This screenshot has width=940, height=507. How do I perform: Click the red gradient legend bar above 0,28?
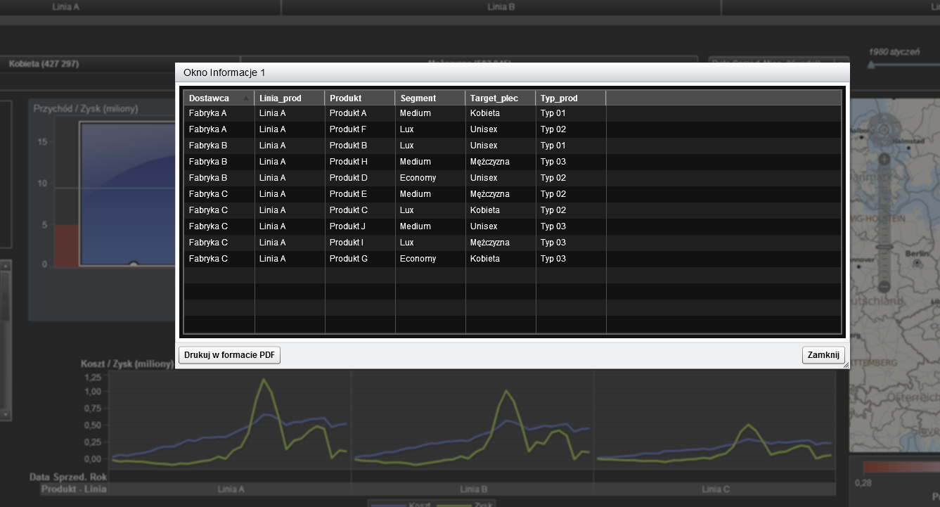point(901,467)
